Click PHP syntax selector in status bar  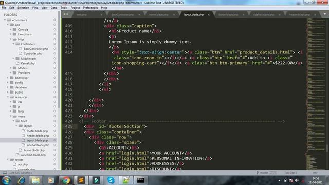pyautogui.click(x=315, y=173)
